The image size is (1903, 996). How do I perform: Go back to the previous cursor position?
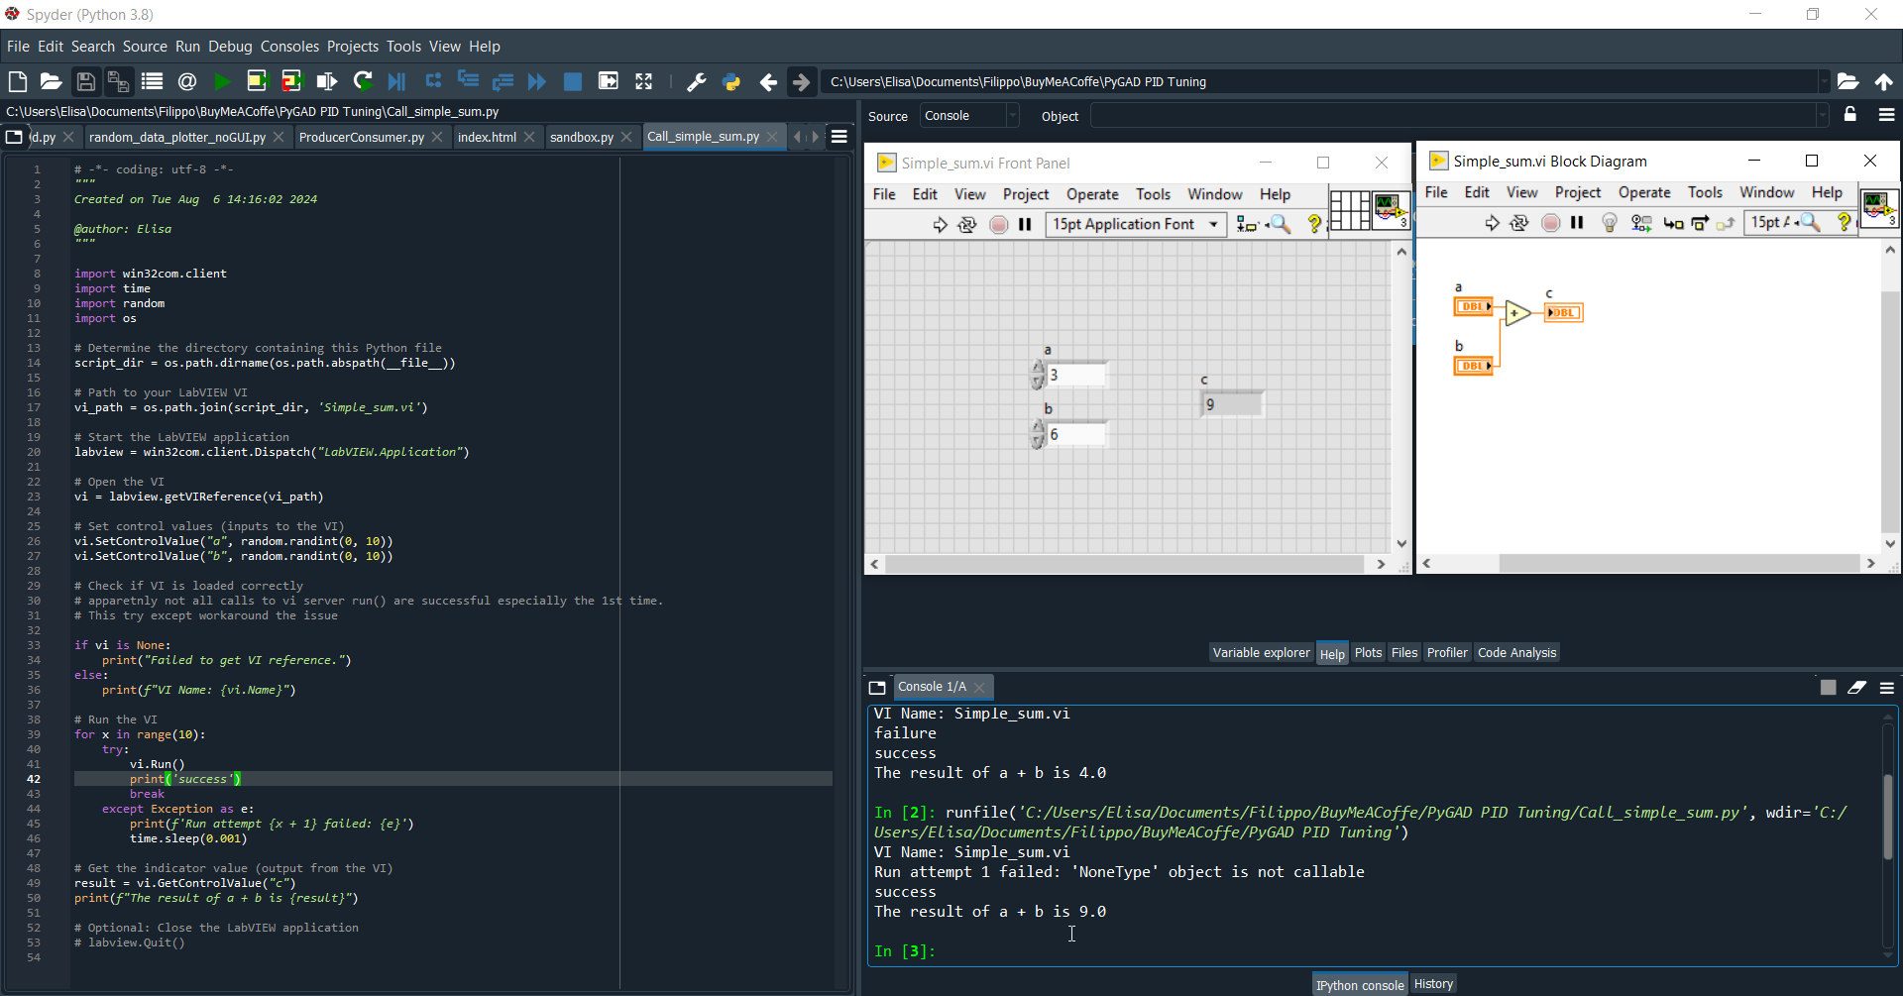[768, 81]
